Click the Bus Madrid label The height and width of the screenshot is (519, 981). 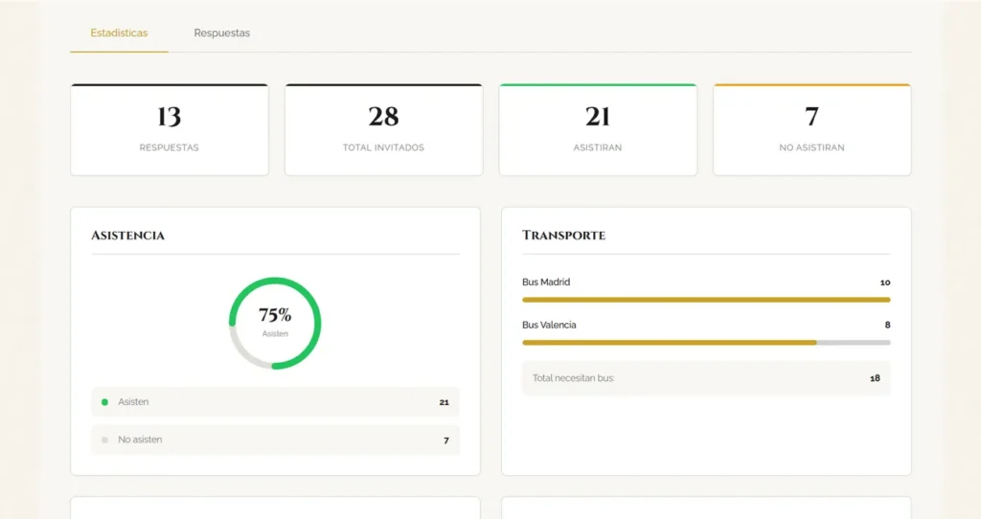[x=546, y=282]
